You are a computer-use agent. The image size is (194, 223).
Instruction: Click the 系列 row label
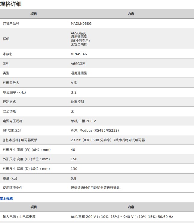pyautogui.click(x=6, y=64)
